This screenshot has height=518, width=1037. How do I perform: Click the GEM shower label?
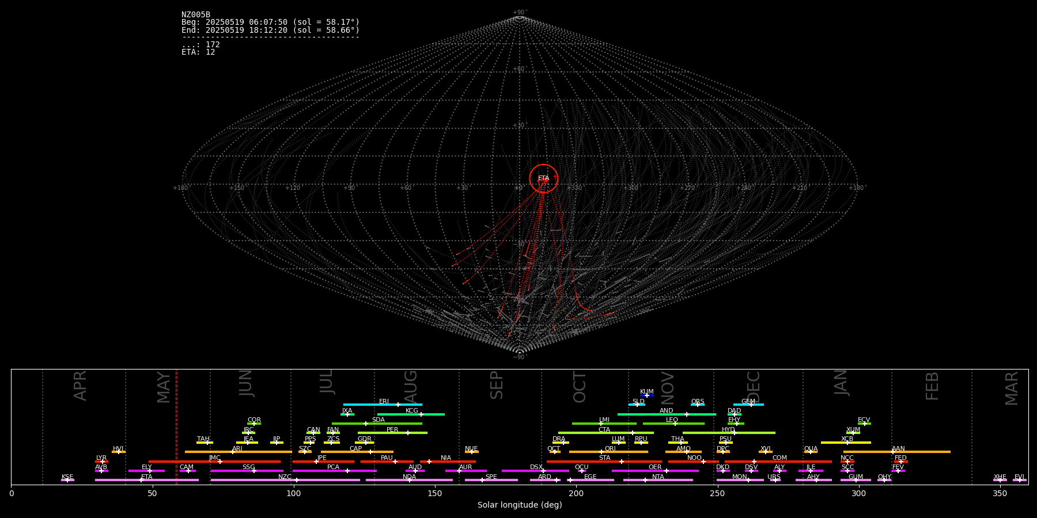pyautogui.click(x=748, y=402)
